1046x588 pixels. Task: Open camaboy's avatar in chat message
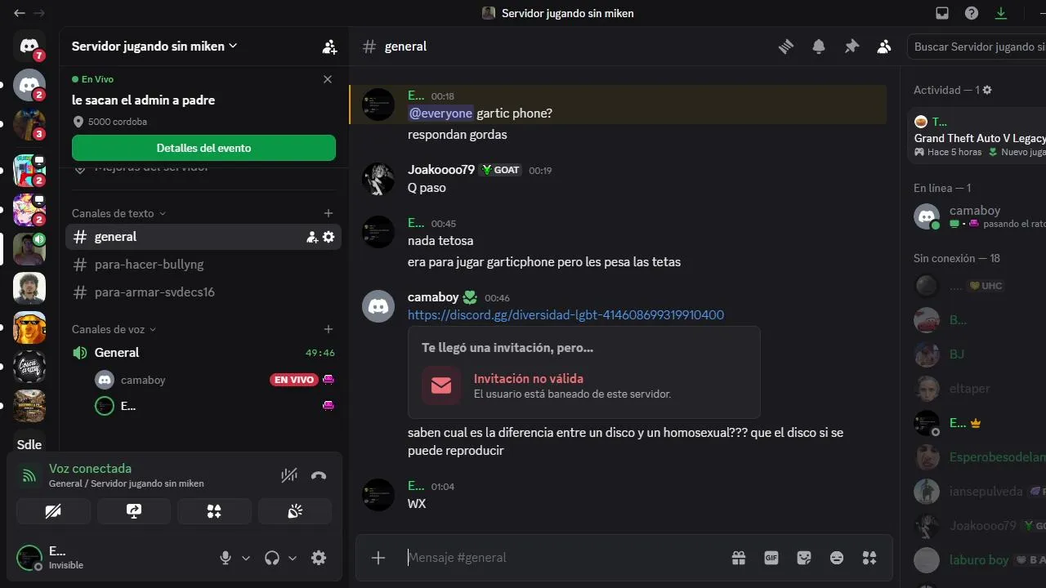click(378, 306)
